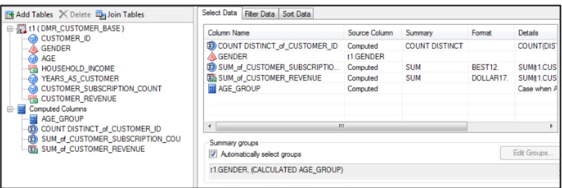Click GENDER column name in grid
562x188 pixels.
point(233,56)
